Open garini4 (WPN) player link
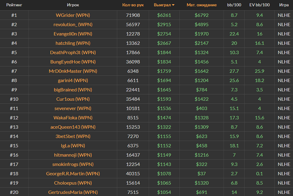 (x=73, y=80)
